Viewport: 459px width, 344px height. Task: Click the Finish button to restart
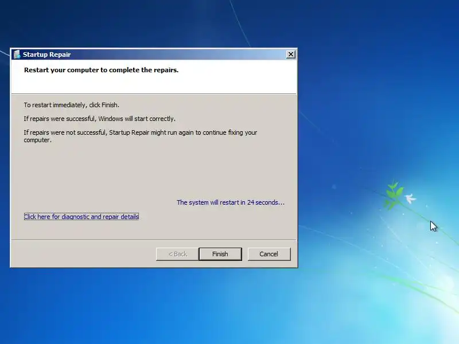tap(220, 254)
